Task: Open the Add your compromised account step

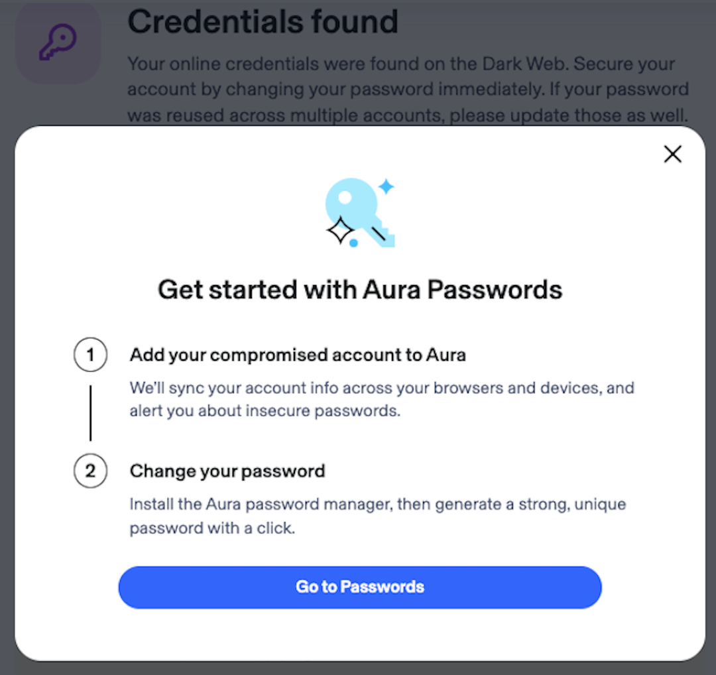Action: click(297, 355)
